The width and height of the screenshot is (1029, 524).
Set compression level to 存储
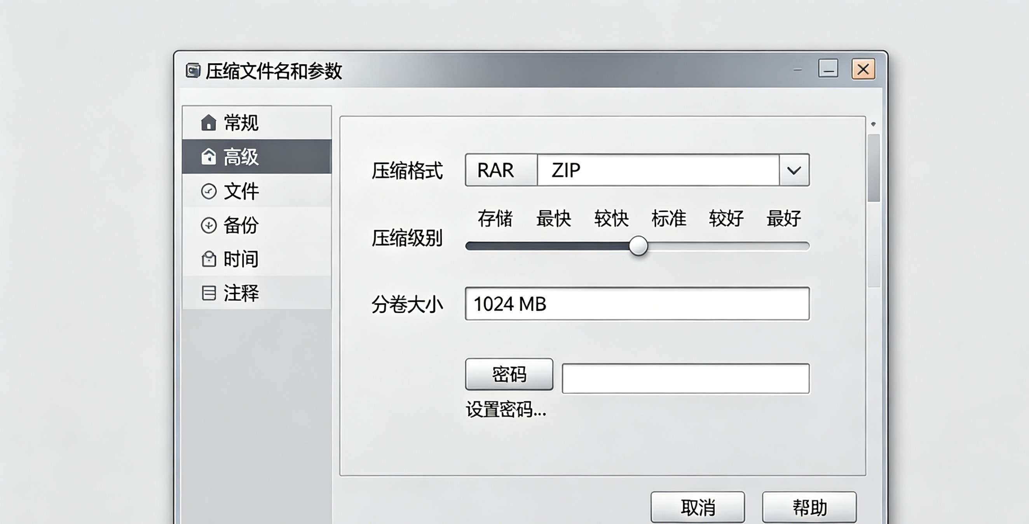[x=495, y=218]
